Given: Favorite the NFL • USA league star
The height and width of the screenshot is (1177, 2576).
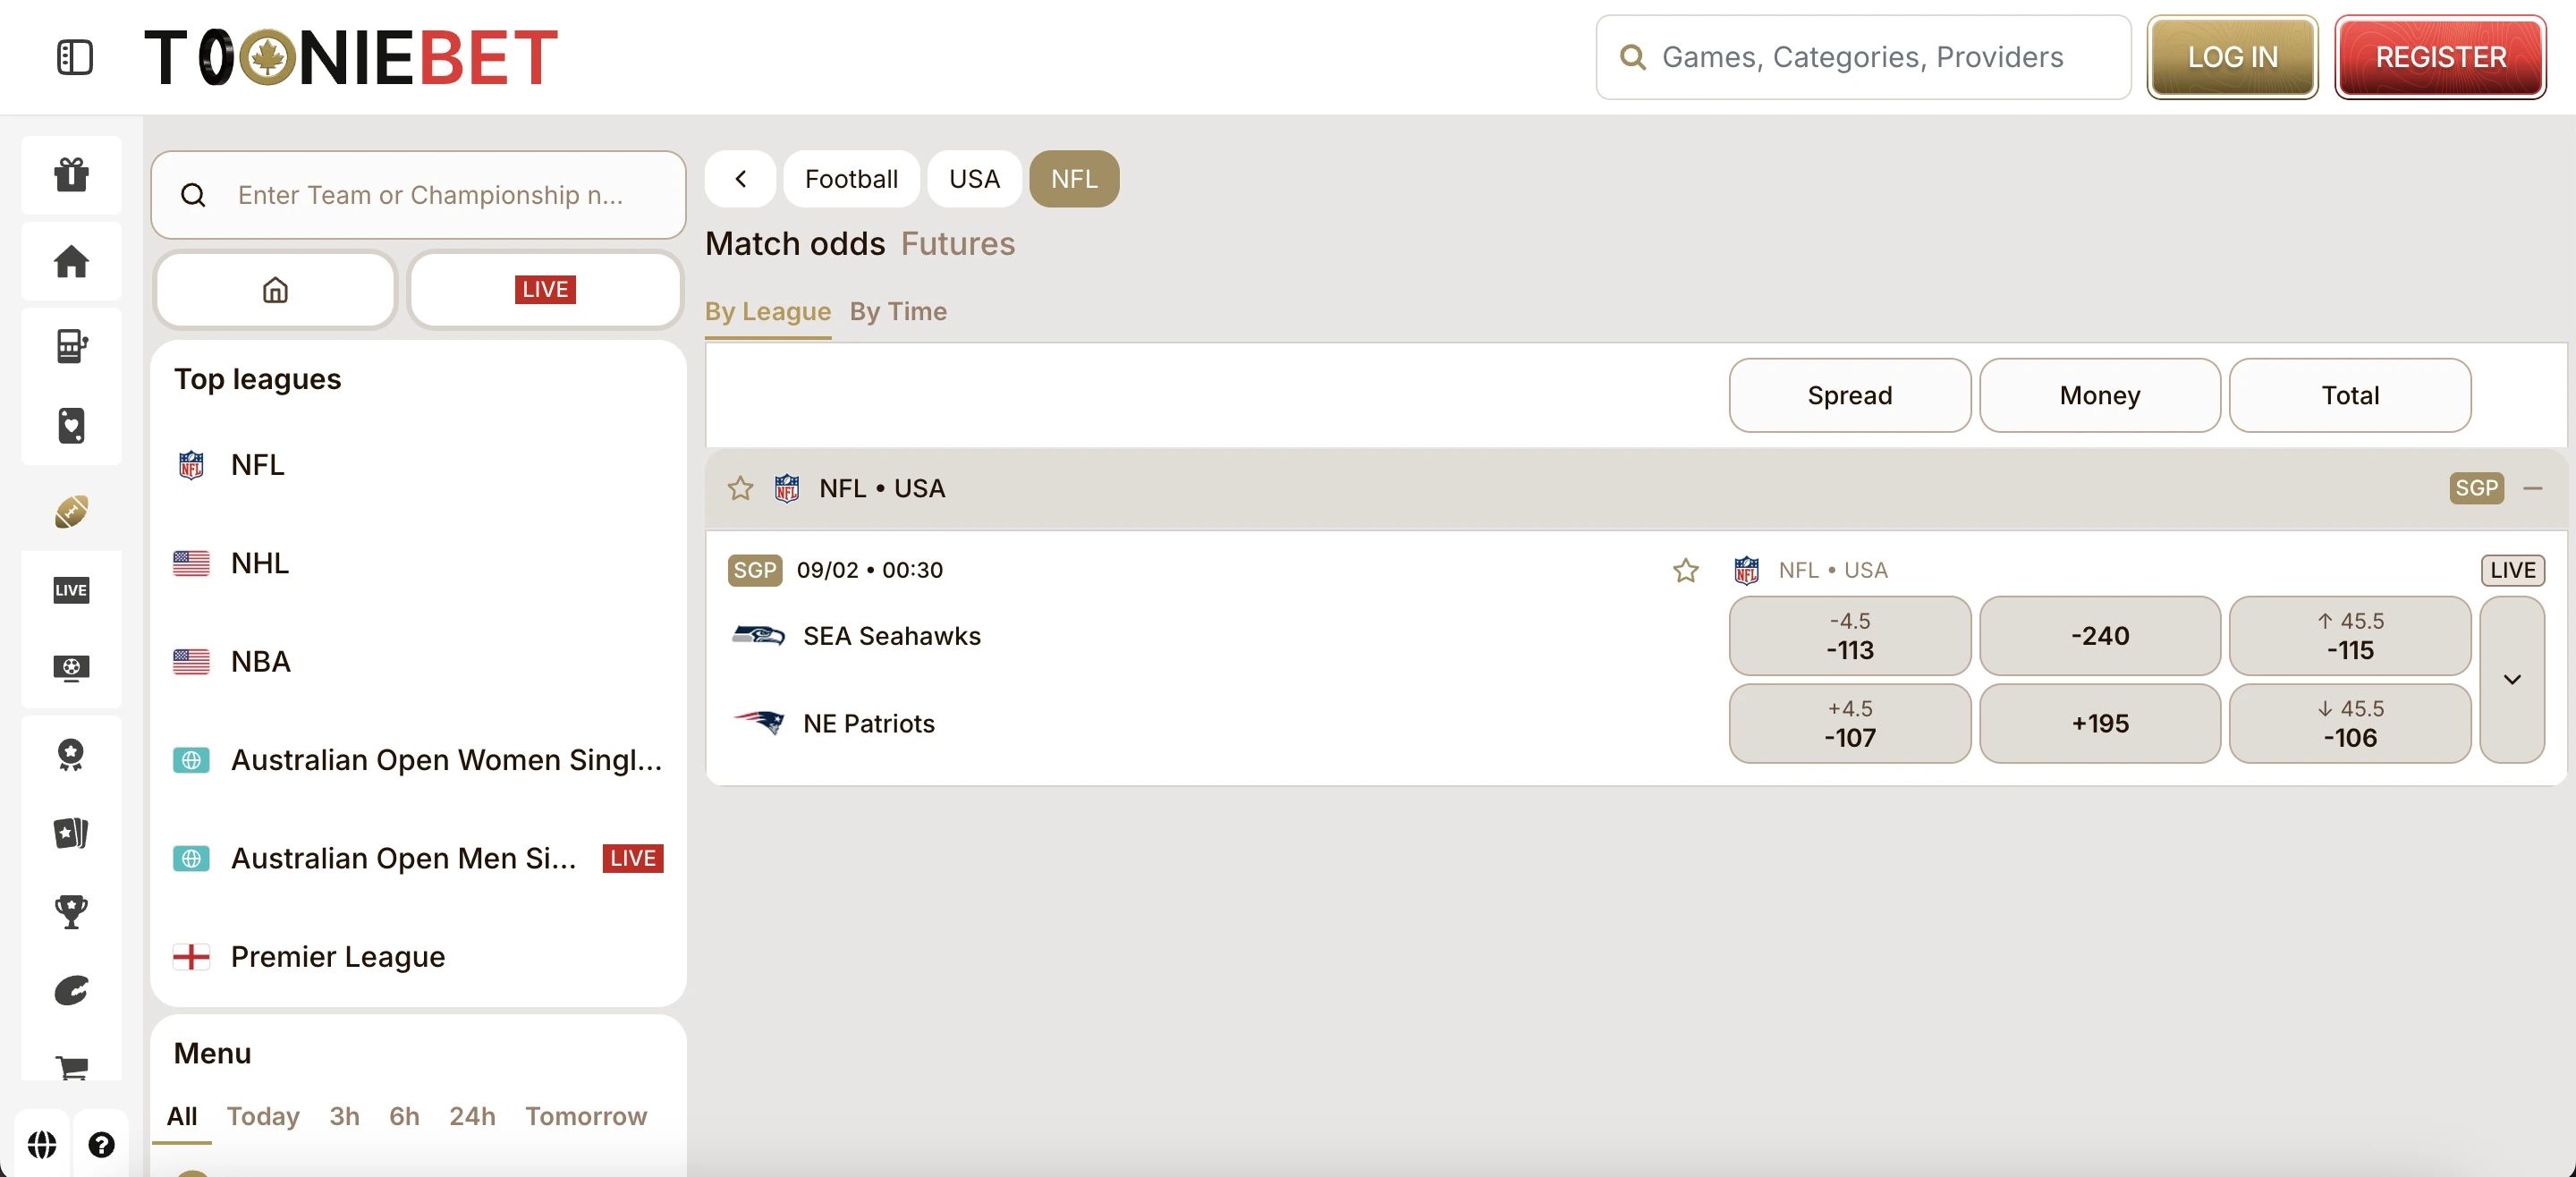Looking at the screenshot, I should pyautogui.click(x=740, y=488).
